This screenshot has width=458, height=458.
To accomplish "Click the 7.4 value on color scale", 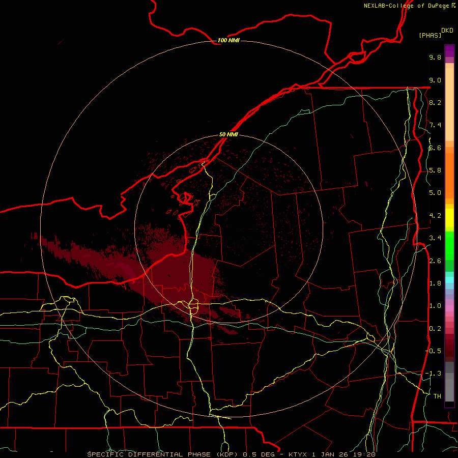I will point(435,125).
